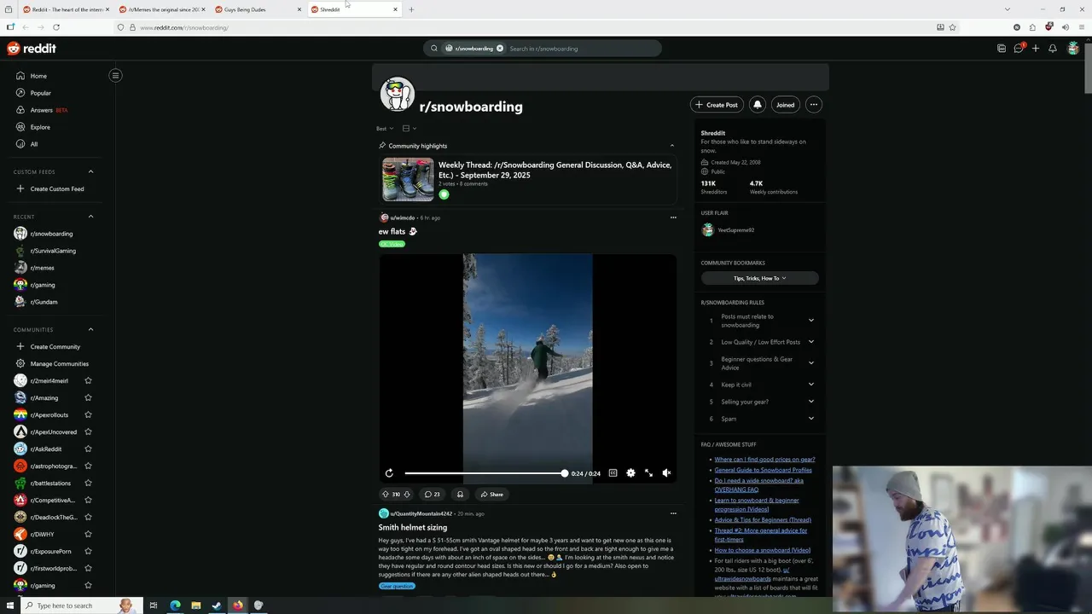
Task: Favorite r/AskReddit with its star
Action: pos(88,449)
